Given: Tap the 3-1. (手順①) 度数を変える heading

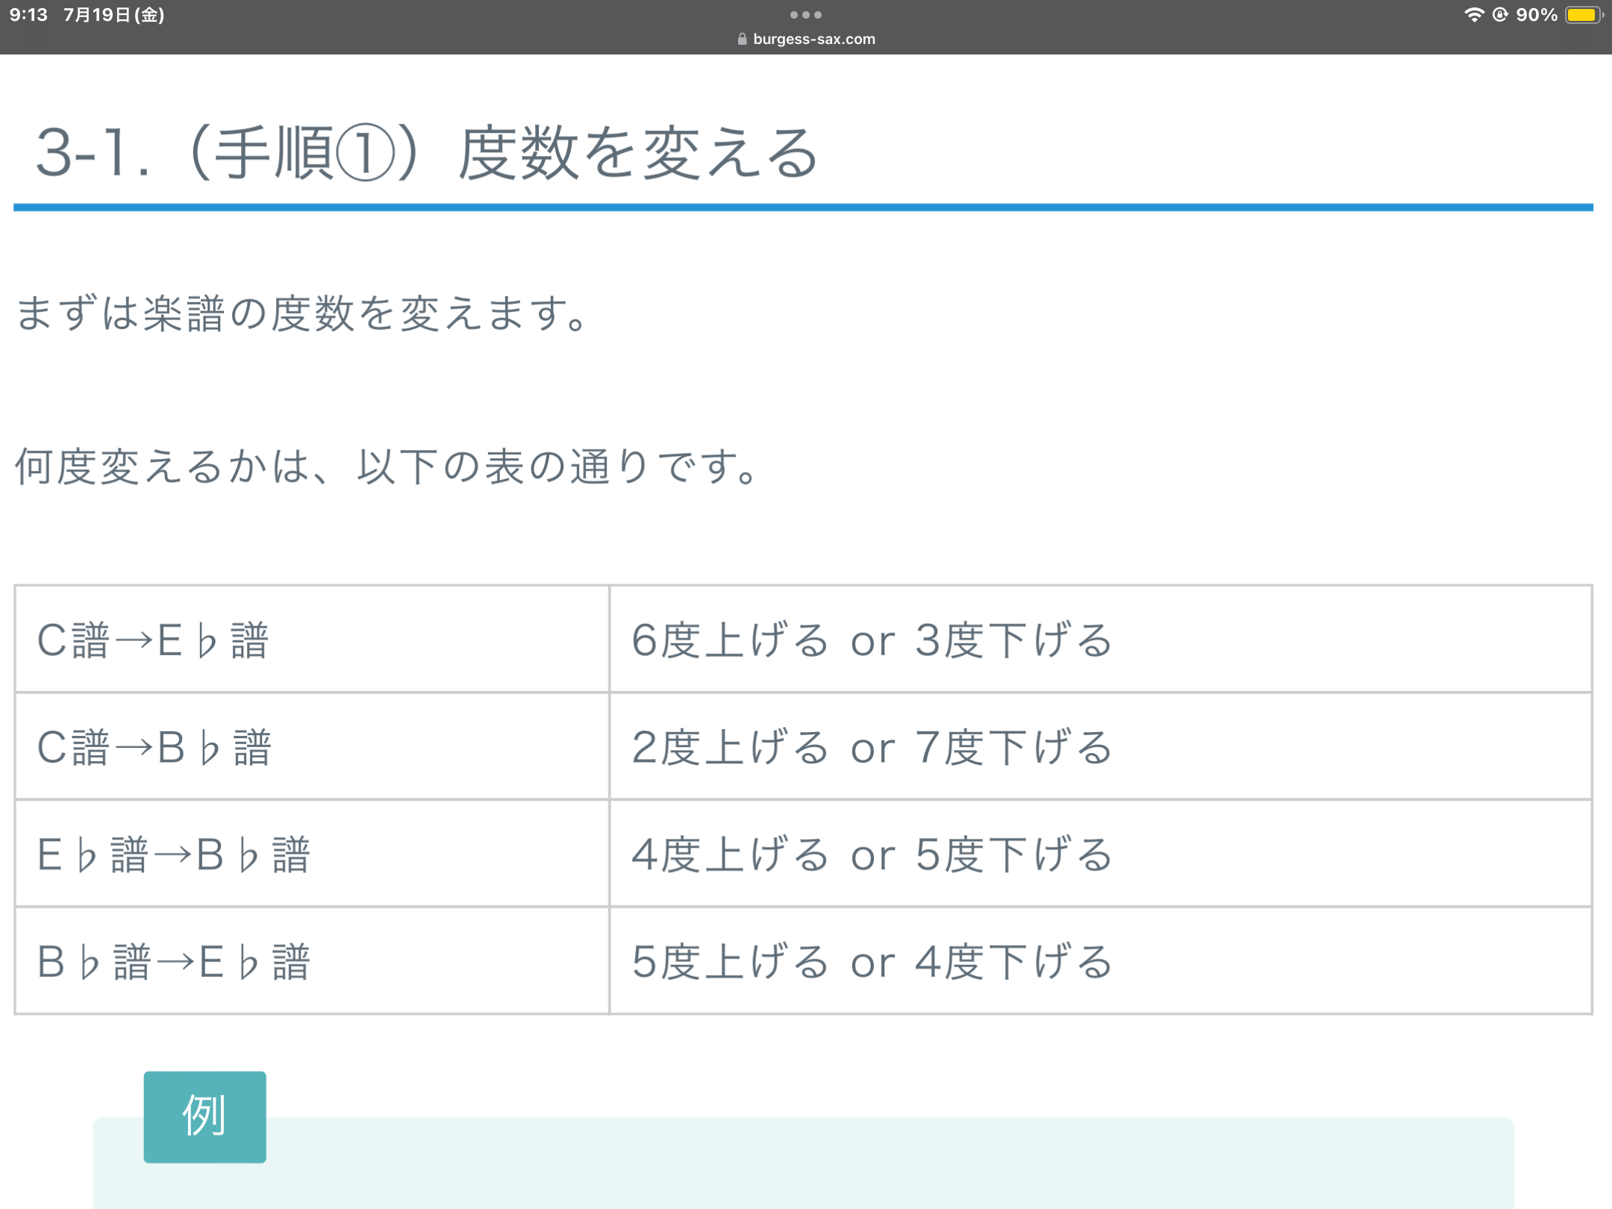Looking at the screenshot, I should (x=427, y=154).
